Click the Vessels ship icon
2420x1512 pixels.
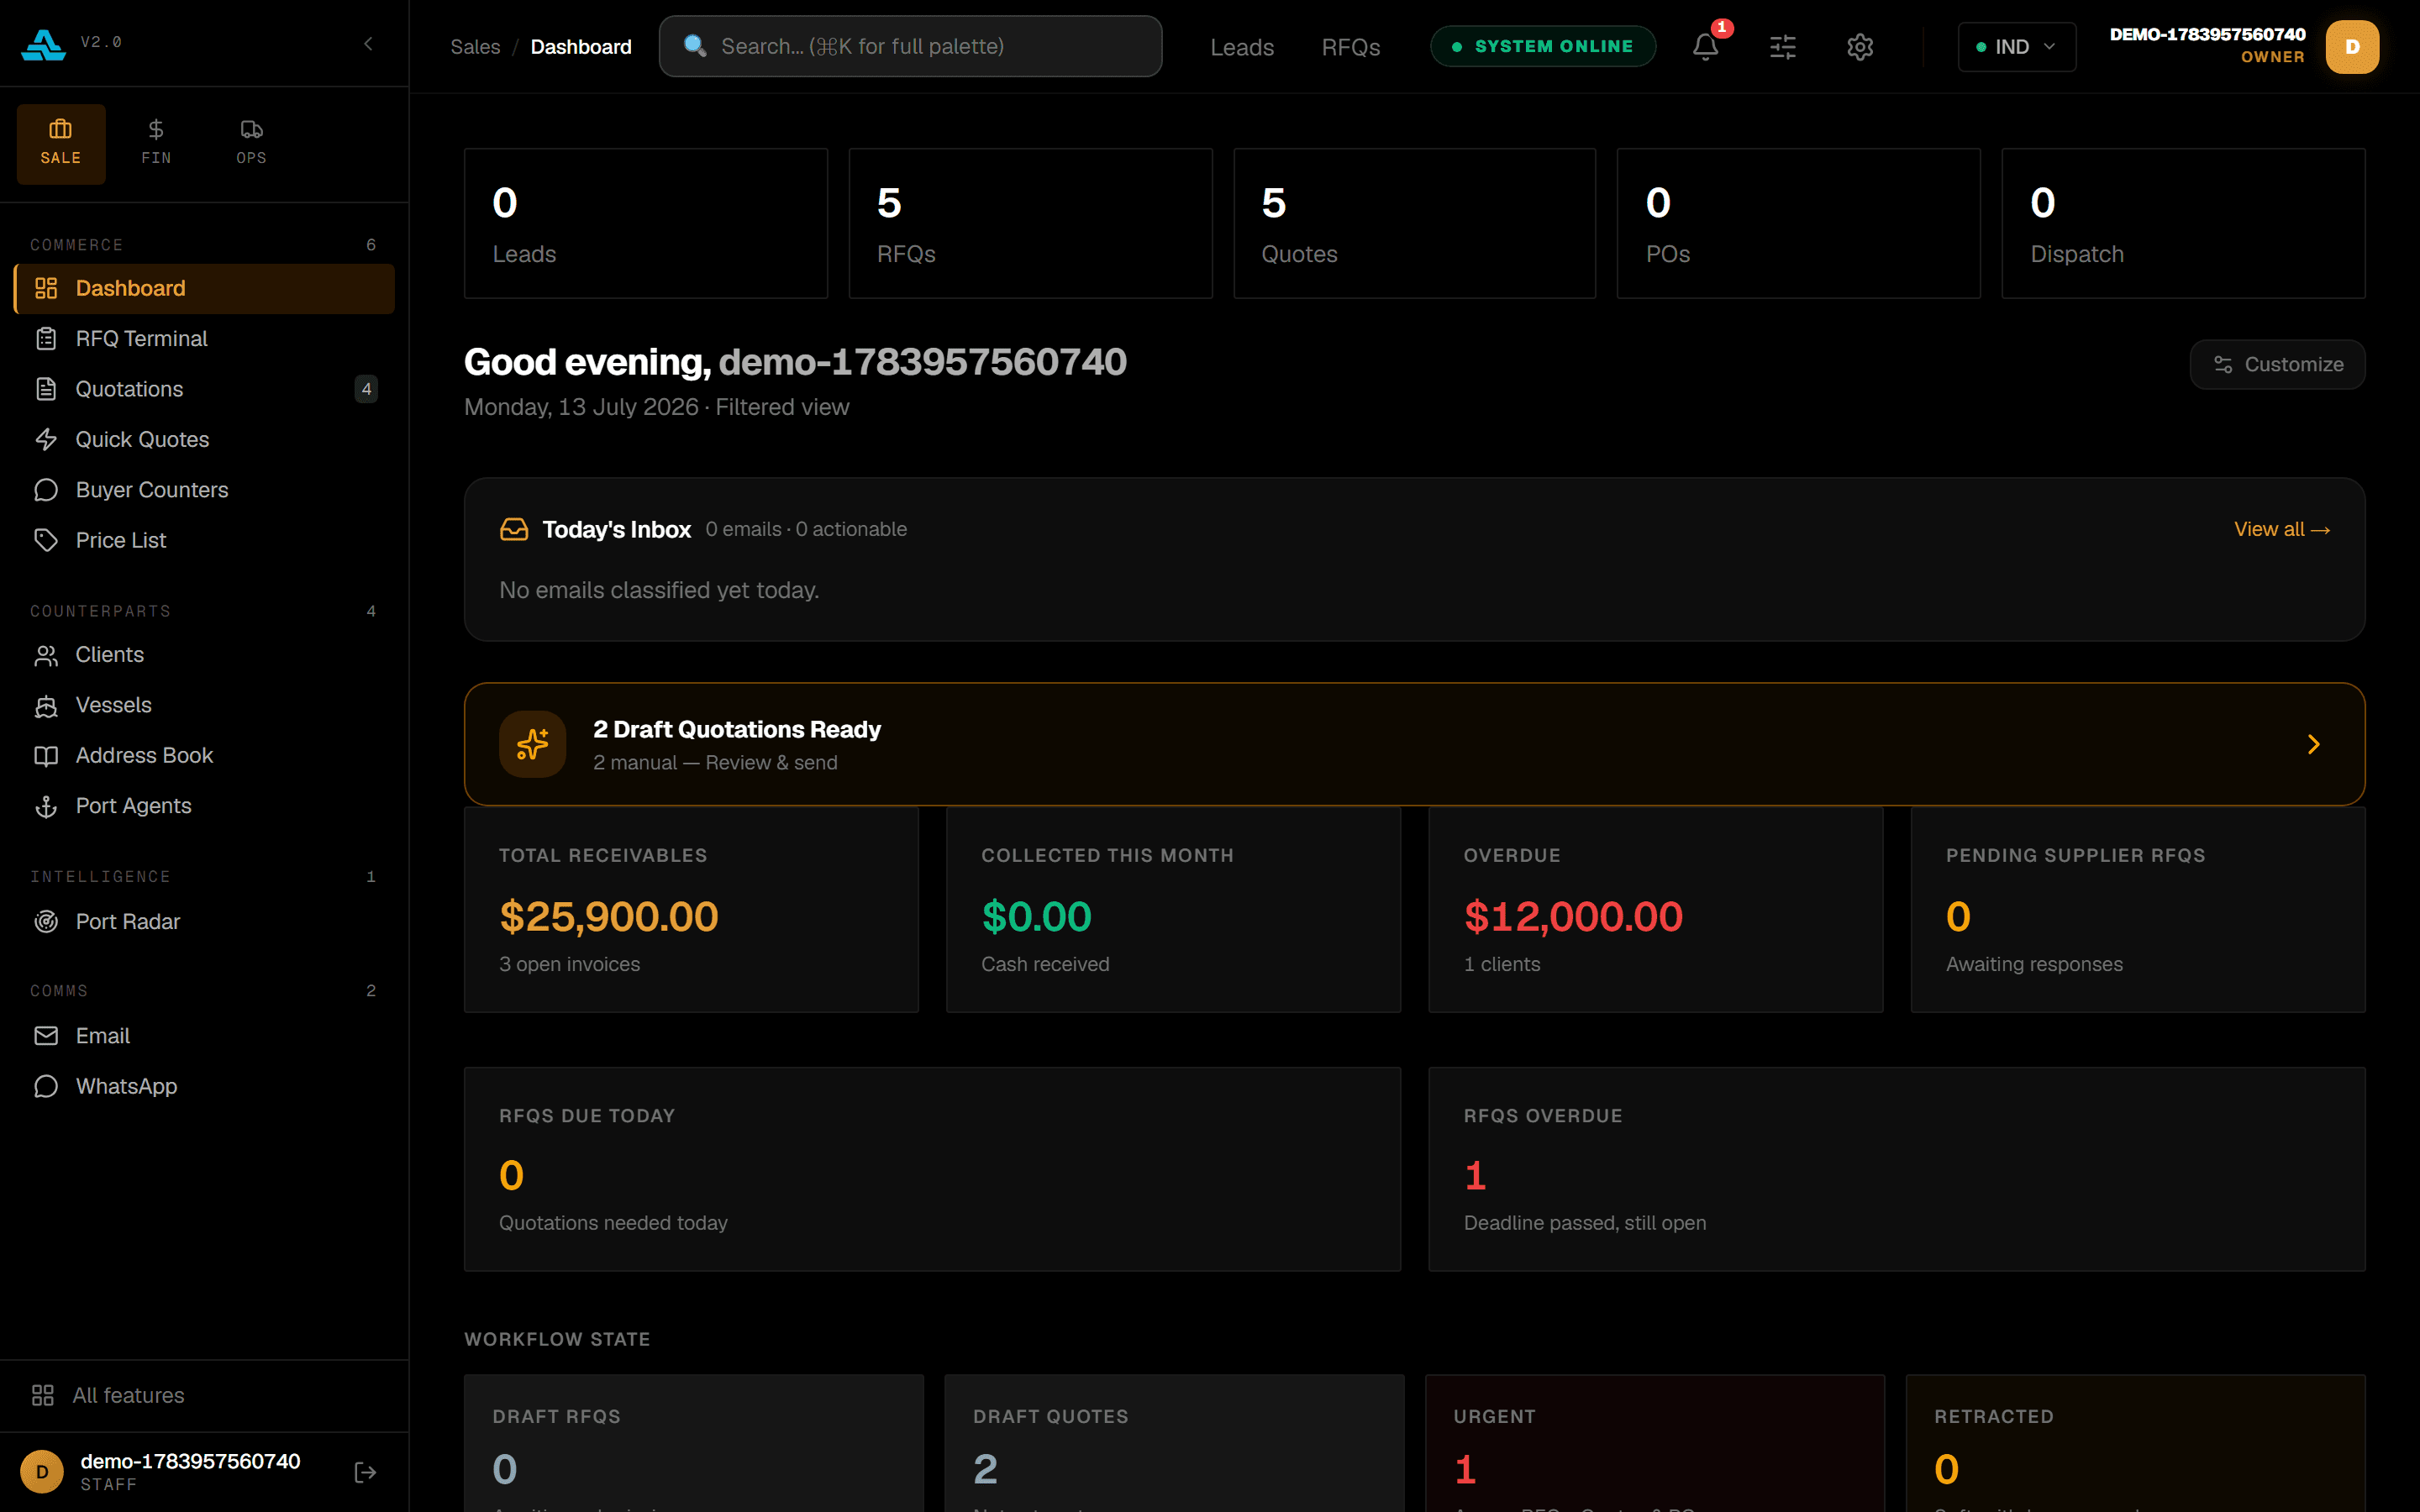point(46,705)
